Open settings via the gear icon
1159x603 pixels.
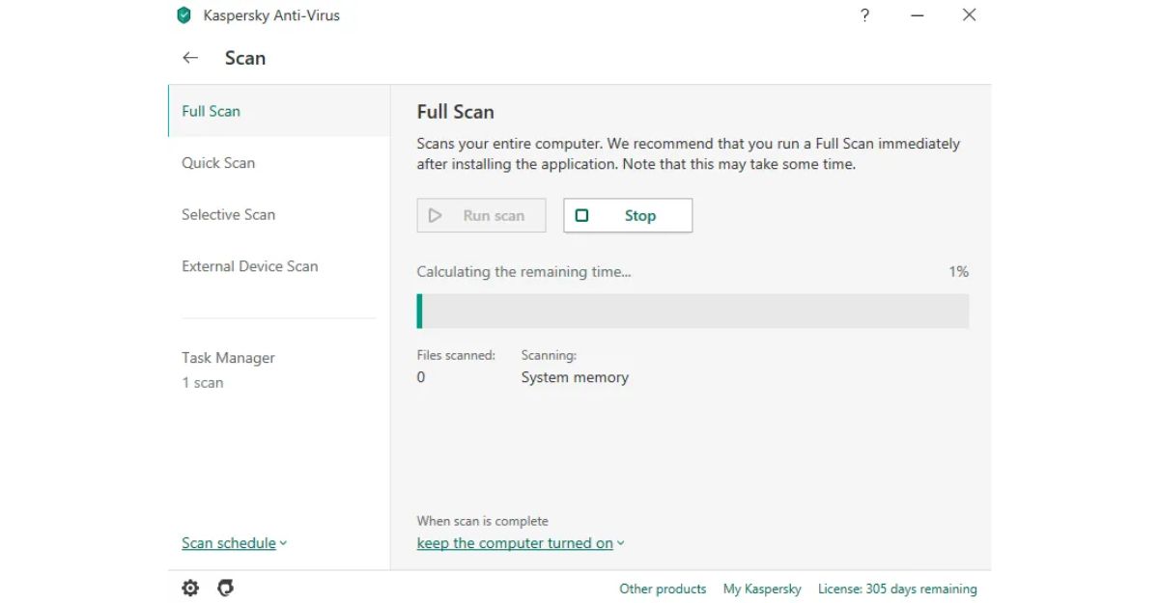click(190, 588)
